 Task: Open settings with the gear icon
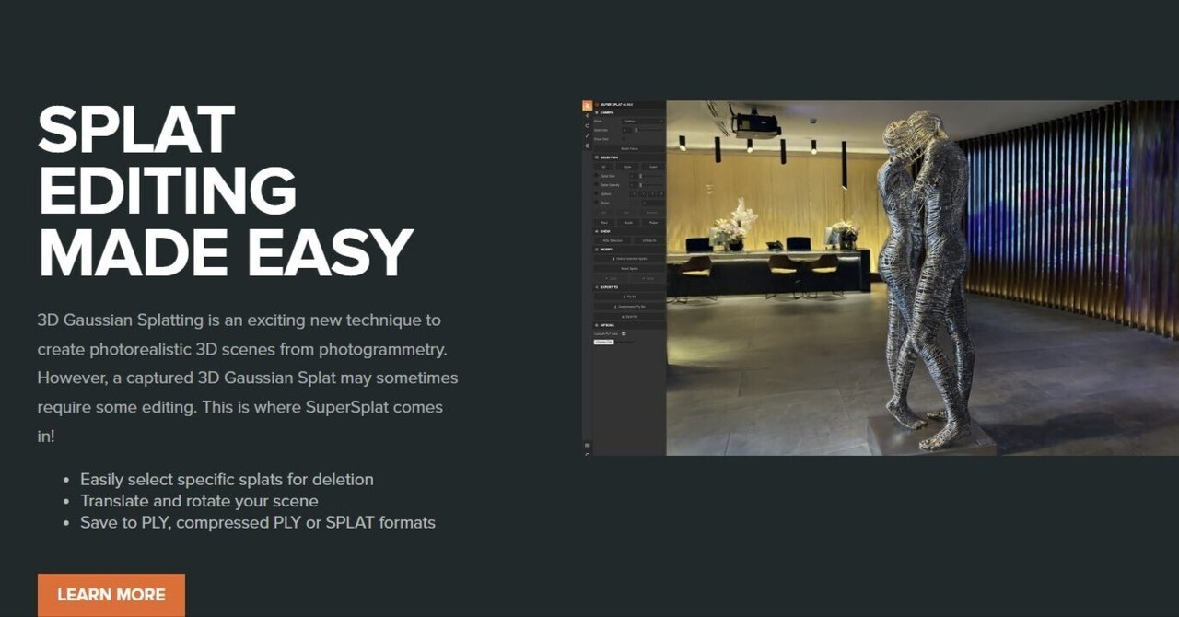[x=588, y=146]
